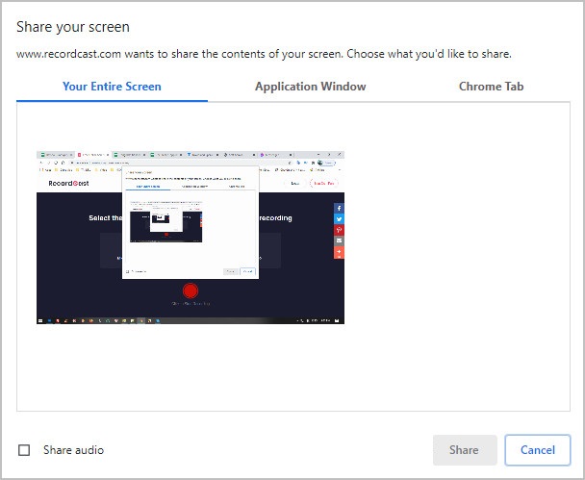Click the orange plus share icon in preview
This screenshot has width=585, height=480.
[339, 252]
